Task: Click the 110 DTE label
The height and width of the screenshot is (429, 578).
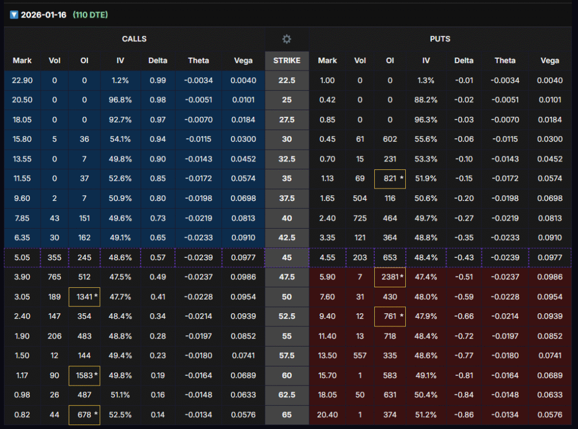Action: pyautogui.click(x=90, y=15)
